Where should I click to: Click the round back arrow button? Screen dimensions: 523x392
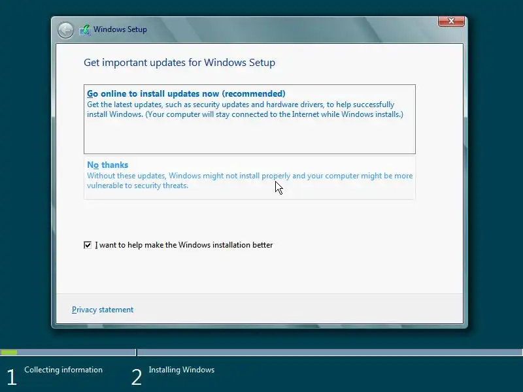pos(65,30)
